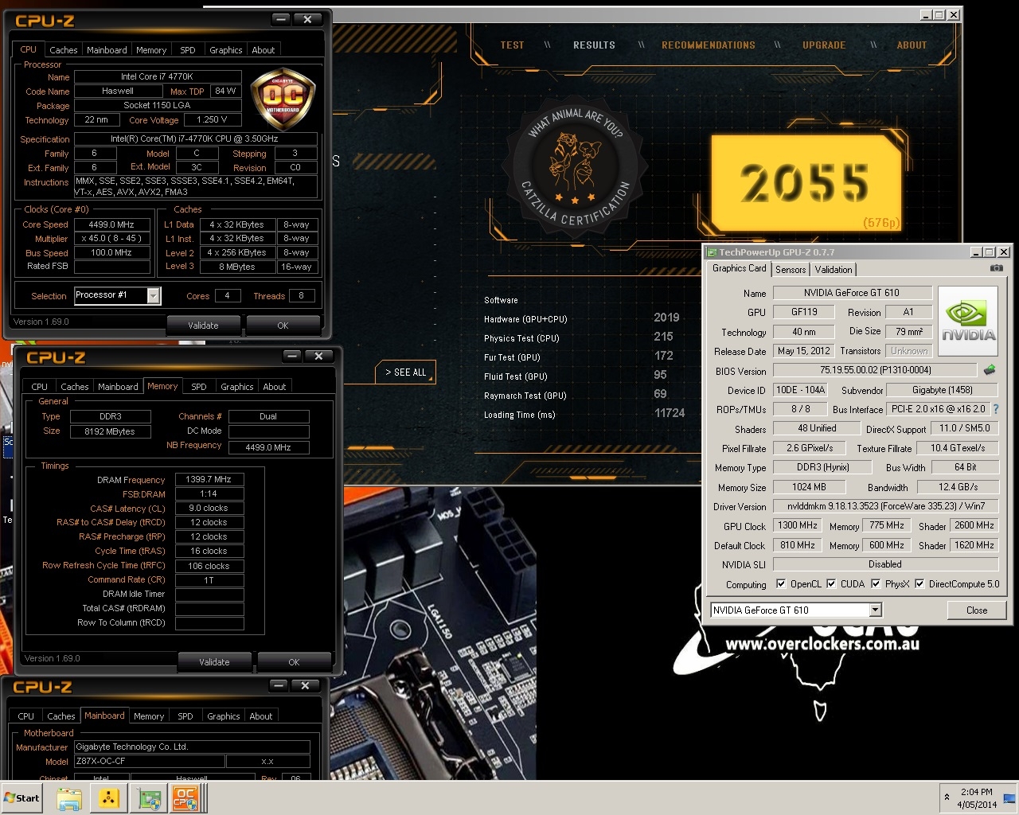Open the NVIDIA GeForce GT 610 dropdown
Viewport: 1019px width, 815px height.
point(875,610)
